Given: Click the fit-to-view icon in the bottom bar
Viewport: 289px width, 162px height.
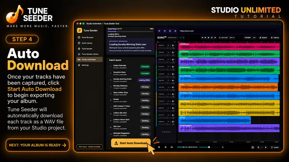Looking at the screenshot, I should point(253,147).
